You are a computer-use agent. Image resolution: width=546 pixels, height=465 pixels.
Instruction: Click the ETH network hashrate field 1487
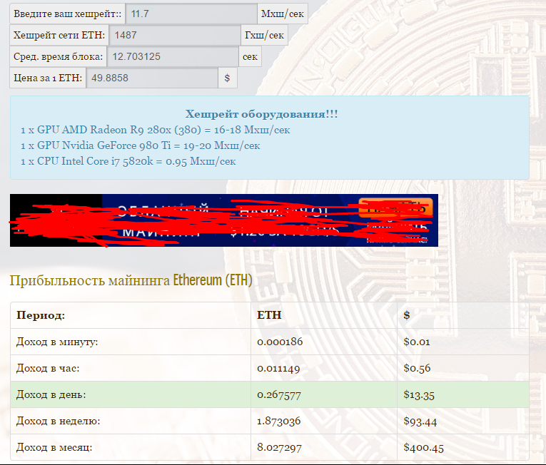pos(174,35)
